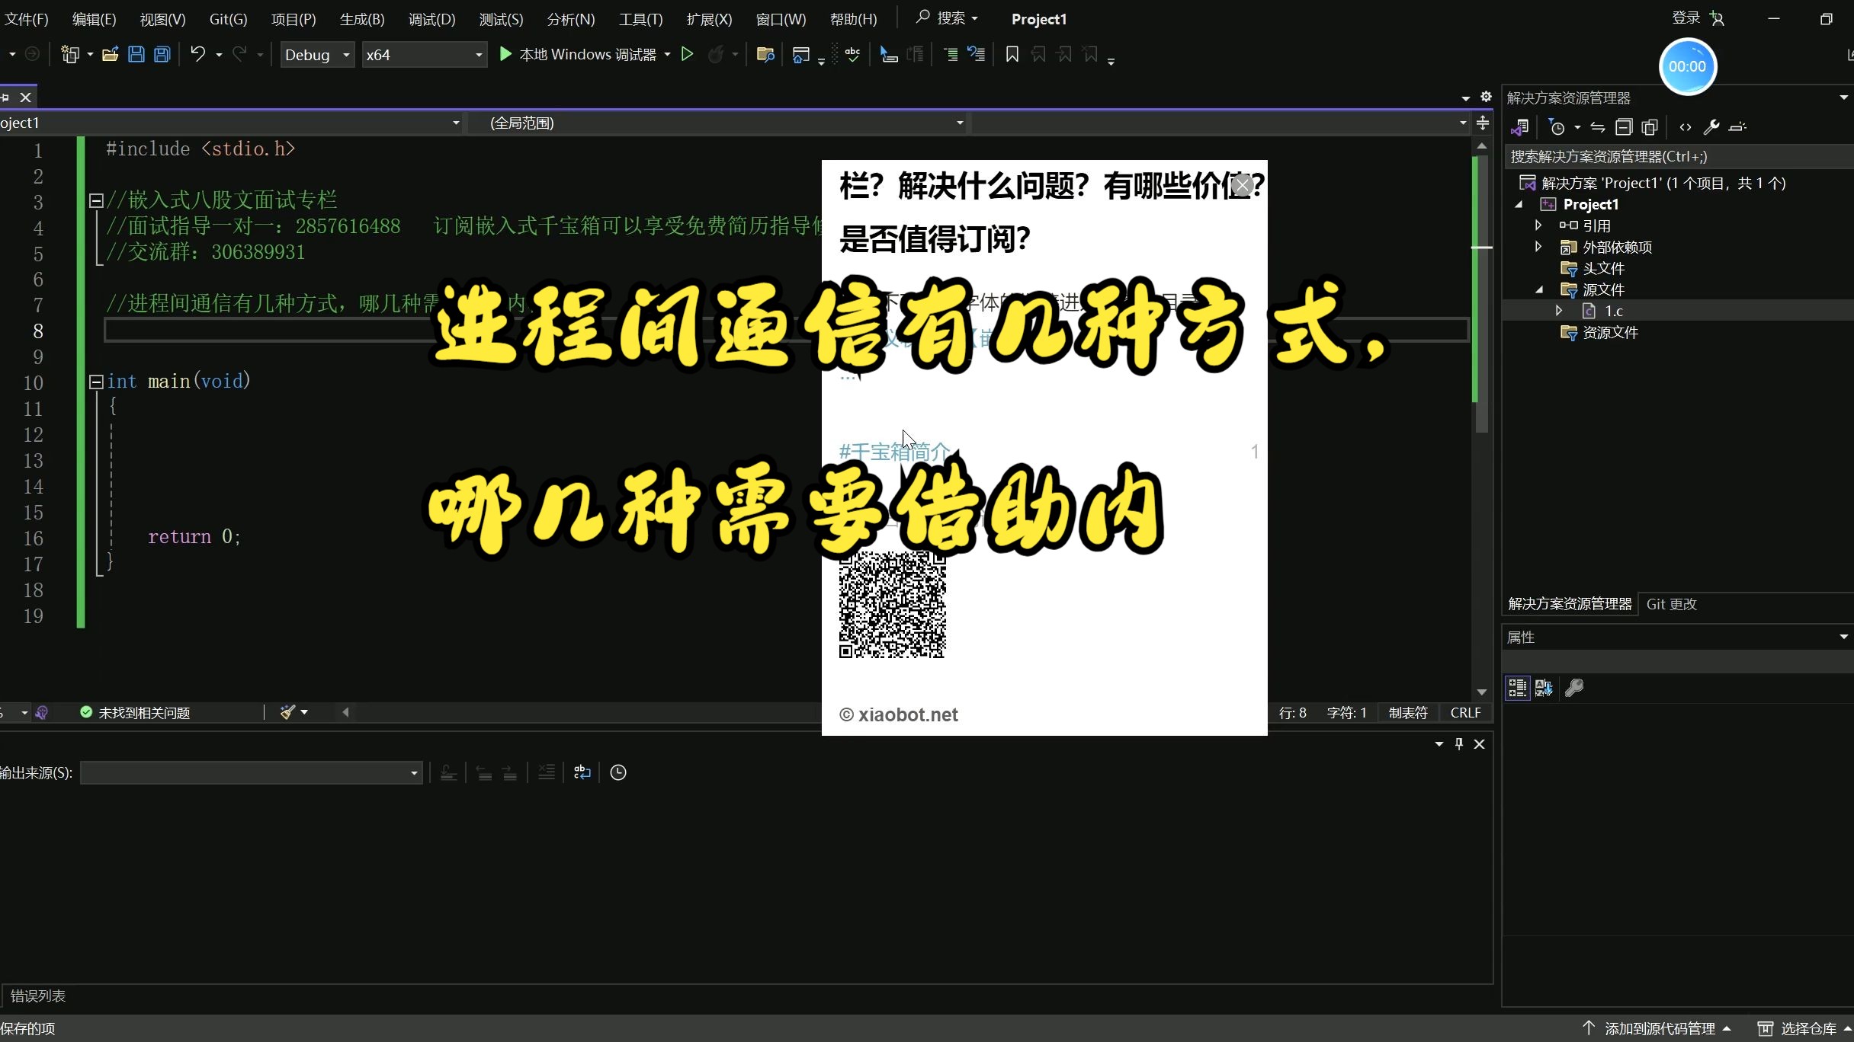Viewport: 1854px width, 1042px height.
Task: Click the editor split window handle
Action: coord(1483,123)
